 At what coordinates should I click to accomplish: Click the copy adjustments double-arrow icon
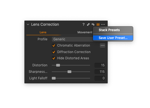coord(88,25)
